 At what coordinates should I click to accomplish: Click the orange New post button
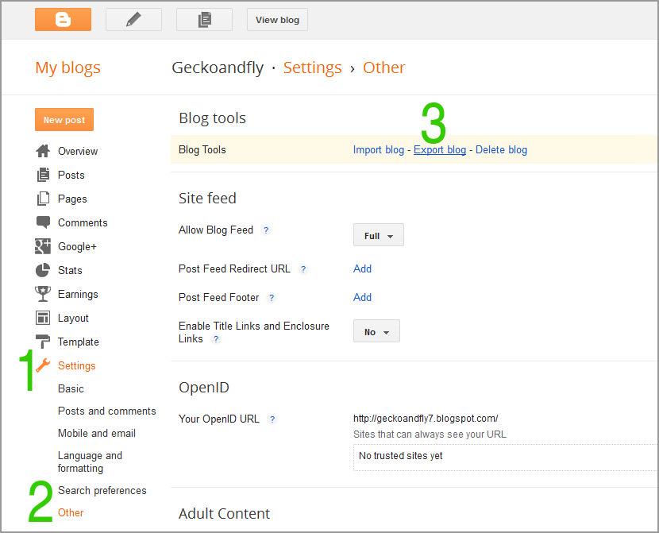[x=64, y=120]
